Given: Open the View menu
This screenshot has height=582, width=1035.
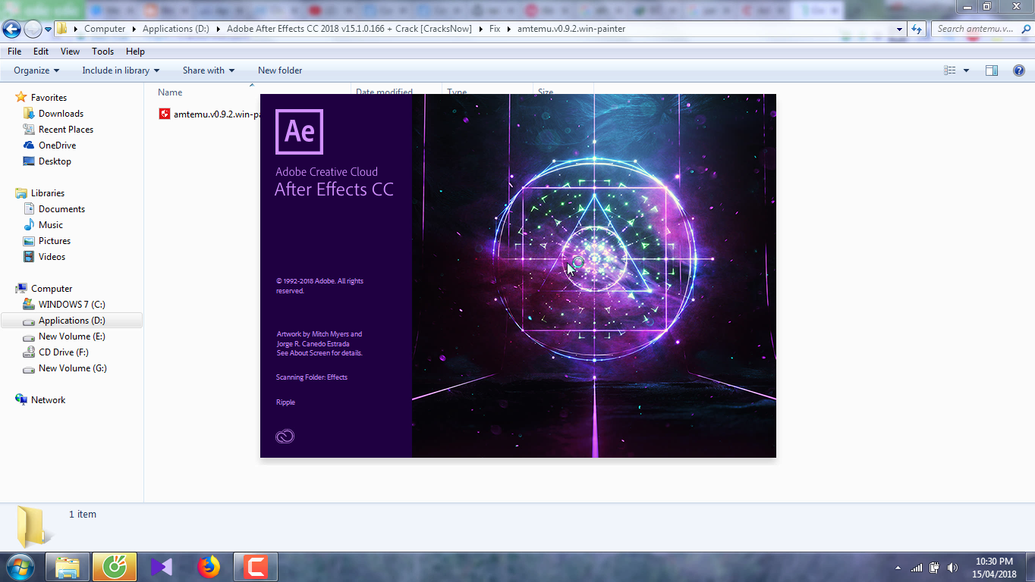Looking at the screenshot, I should click(70, 52).
